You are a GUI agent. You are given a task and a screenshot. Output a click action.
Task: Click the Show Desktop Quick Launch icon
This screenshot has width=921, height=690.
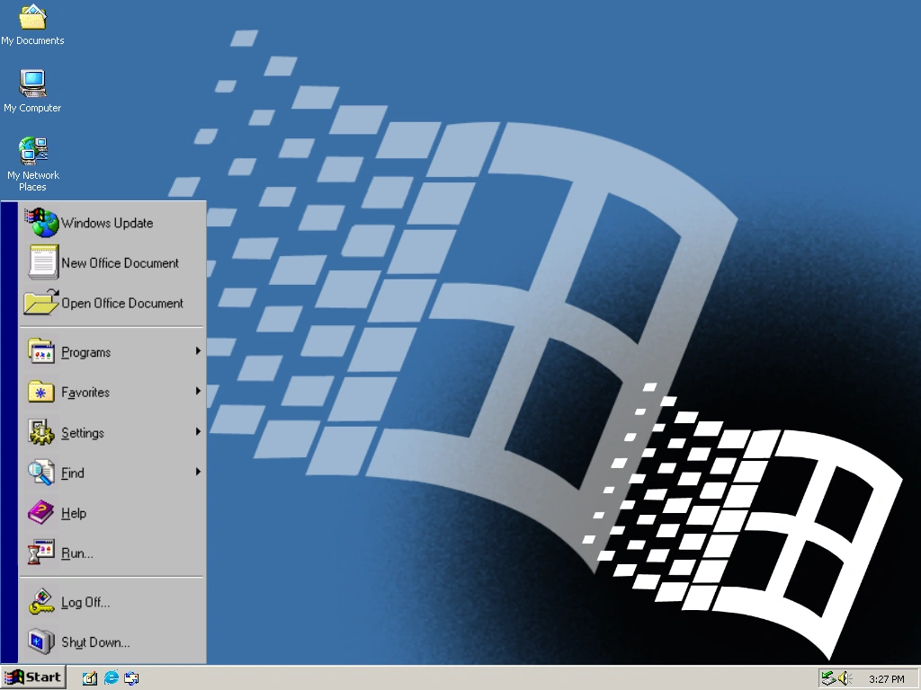point(89,677)
